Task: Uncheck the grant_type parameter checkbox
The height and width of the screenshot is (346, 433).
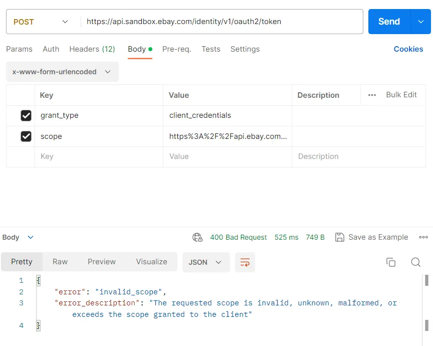Action: [x=26, y=116]
